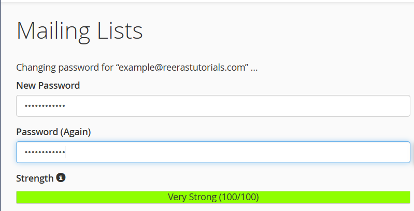Click the "New Password" field label

[48, 86]
